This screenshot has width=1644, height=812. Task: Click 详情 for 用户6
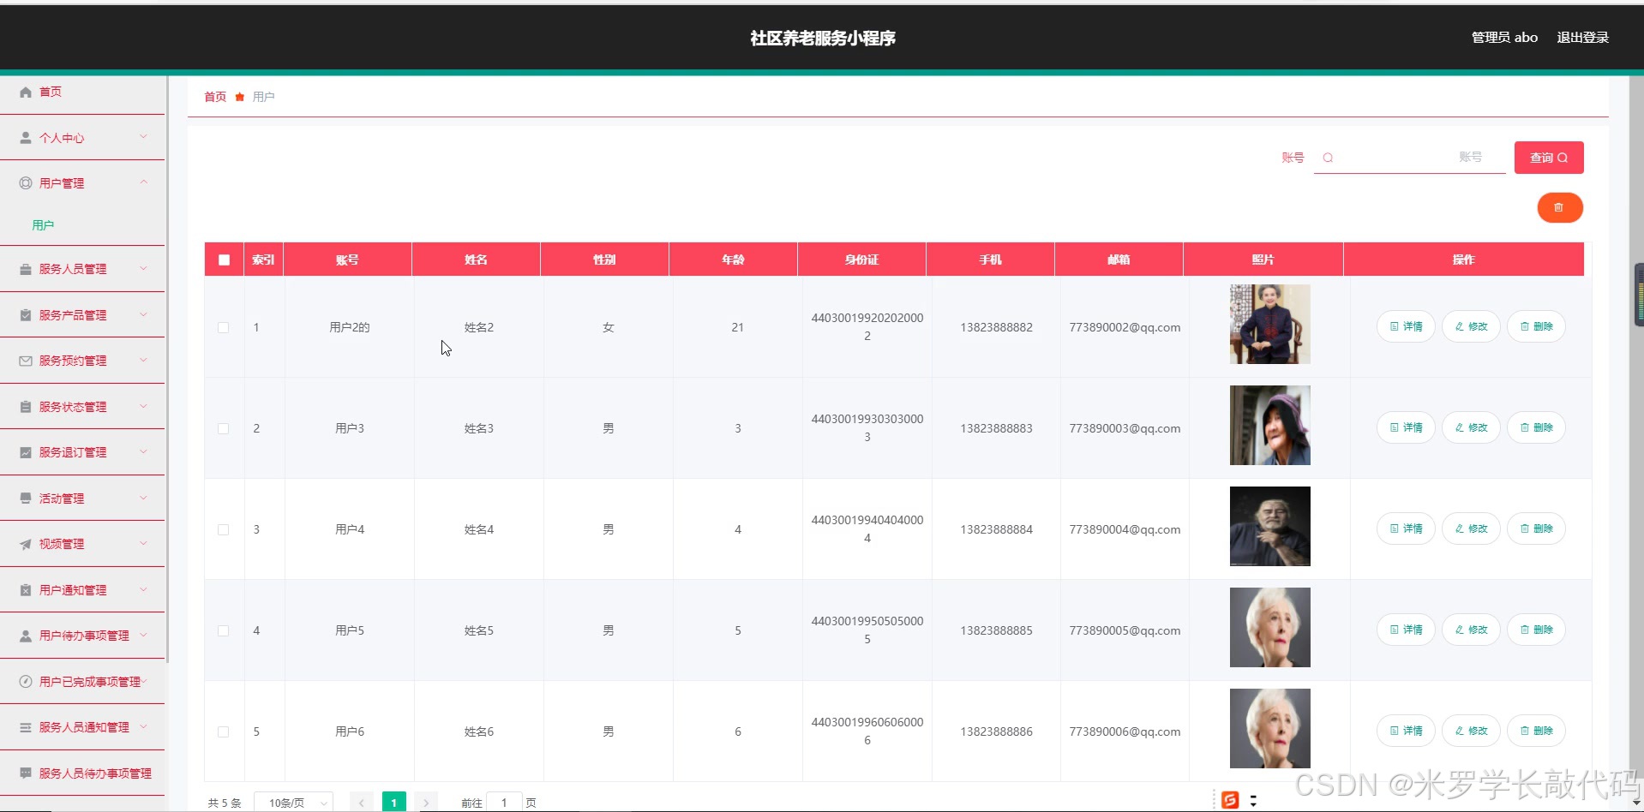1406,731
